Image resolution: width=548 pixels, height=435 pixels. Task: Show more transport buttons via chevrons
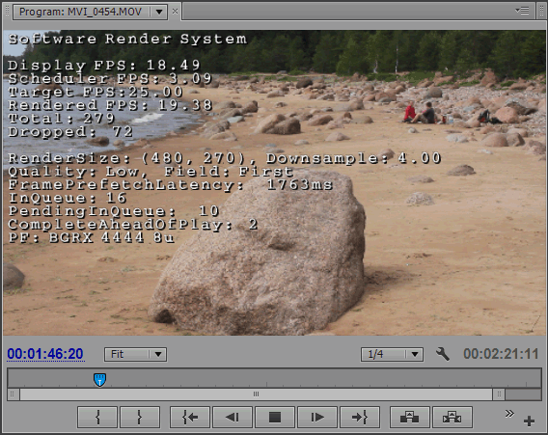(509, 414)
